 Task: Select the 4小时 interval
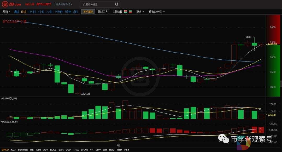pyautogui.click(x=41, y=12)
